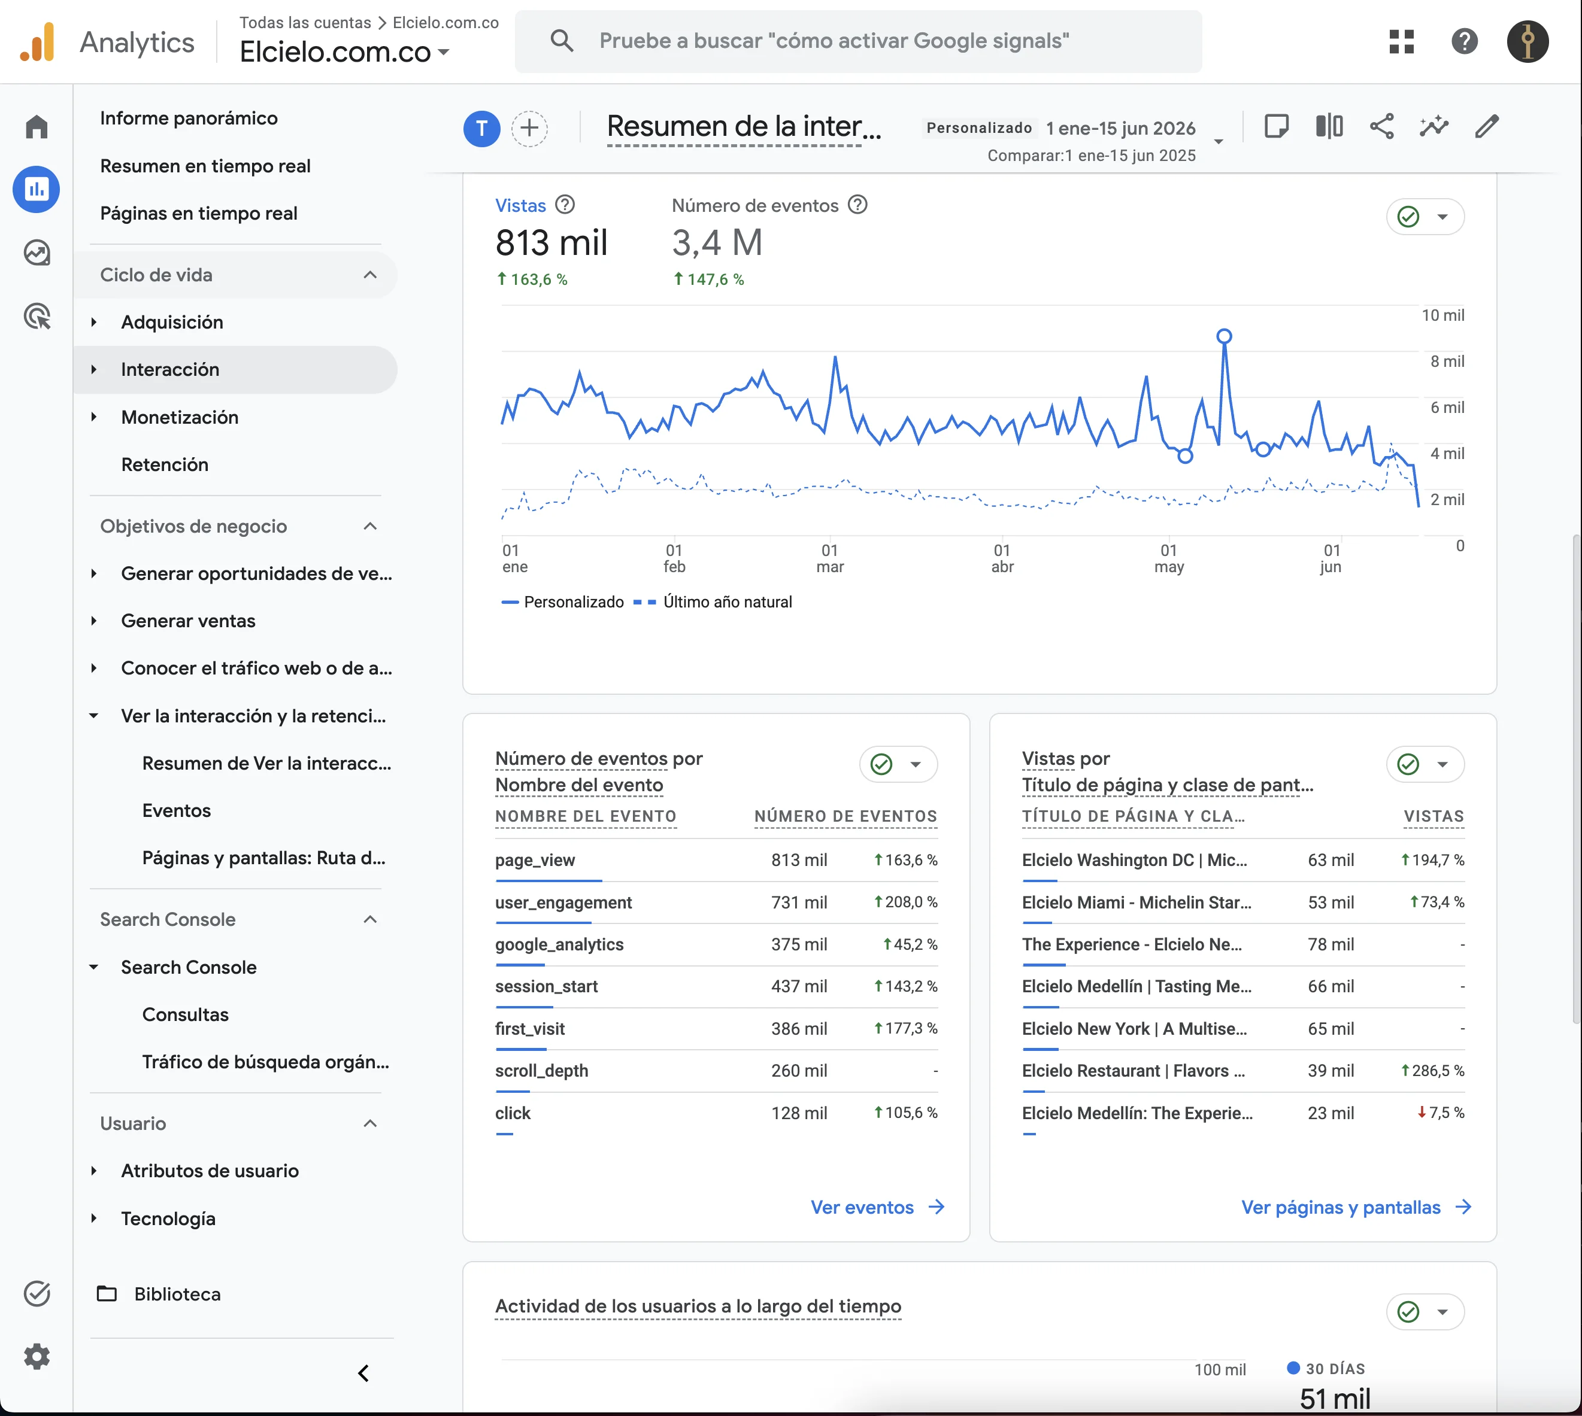1582x1416 pixels.
Task: Share this report via the share icon
Action: (x=1382, y=126)
